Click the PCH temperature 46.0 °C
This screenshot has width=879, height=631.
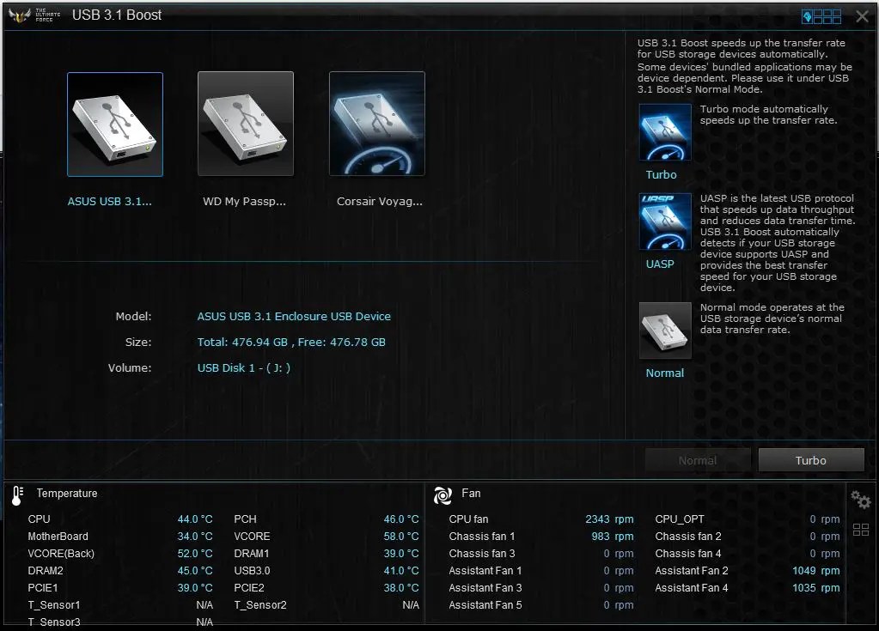coord(401,519)
